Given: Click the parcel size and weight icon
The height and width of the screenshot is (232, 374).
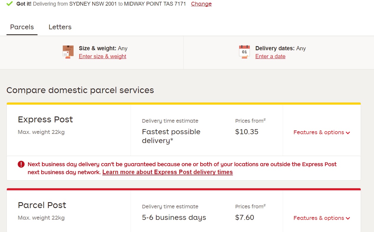Looking at the screenshot, I should pyautogui.click(x=68, y=52).
